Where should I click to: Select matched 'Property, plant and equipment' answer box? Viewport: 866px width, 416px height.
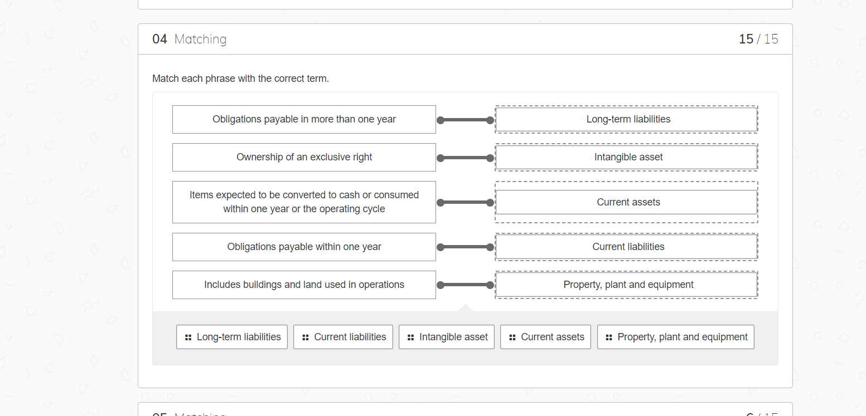pyautogui.click(x=626, y=285)
